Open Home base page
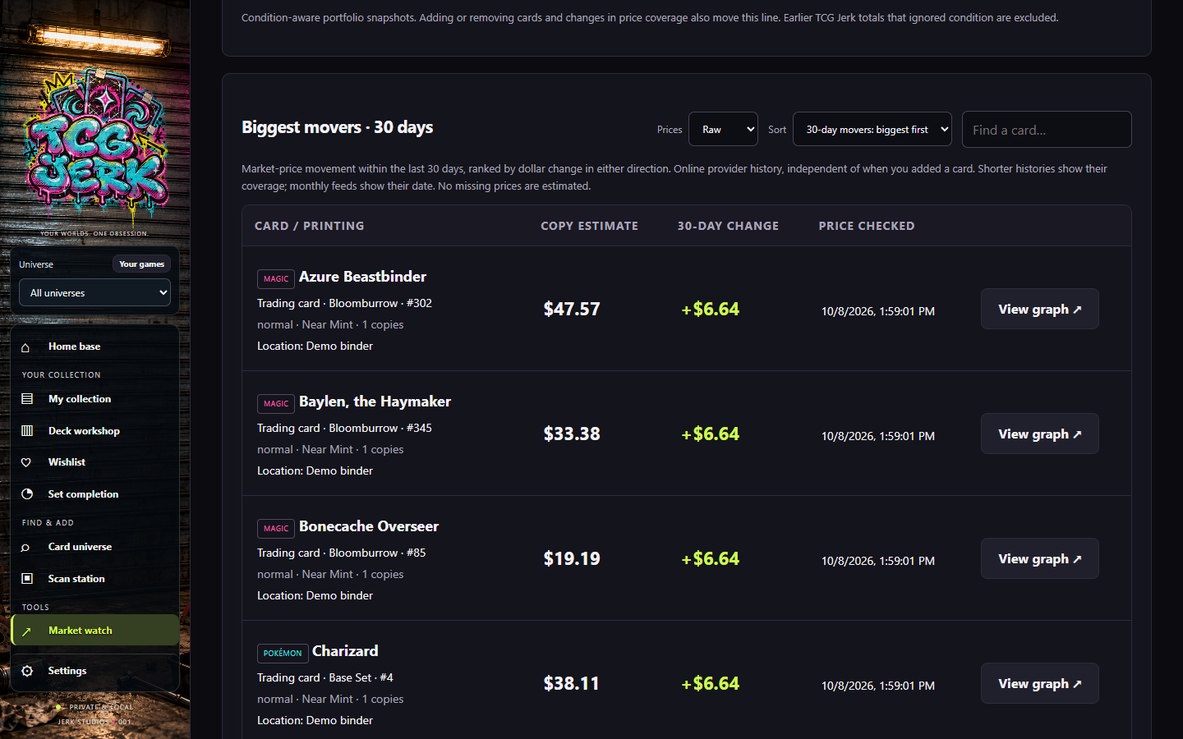The height and width of the screenshot is (739, 1183). [95, 347]
